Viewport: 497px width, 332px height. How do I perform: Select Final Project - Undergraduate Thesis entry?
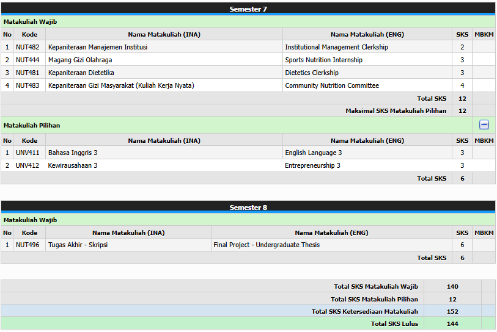[267, 245]
